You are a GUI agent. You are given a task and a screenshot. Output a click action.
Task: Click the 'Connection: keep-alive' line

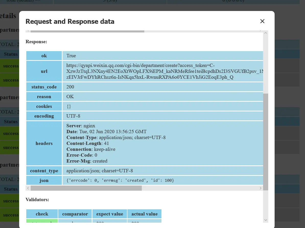coord(91,149)
